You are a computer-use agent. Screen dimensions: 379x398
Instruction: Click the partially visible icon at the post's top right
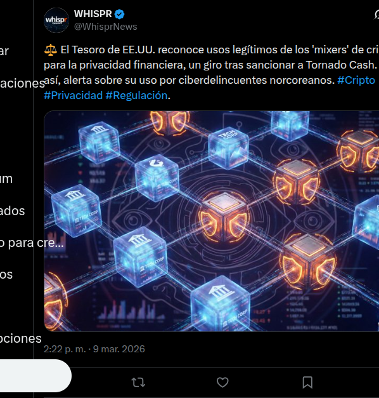click(376, 15)
